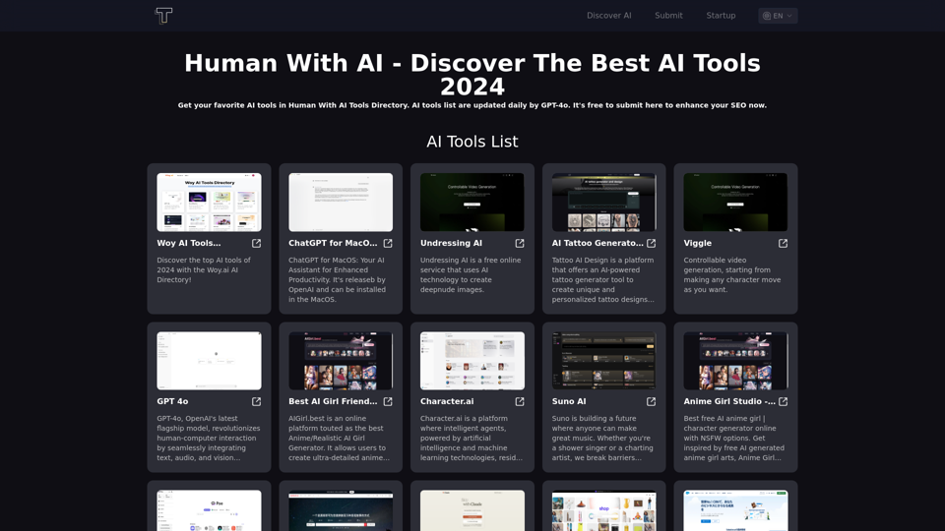The image size is (945, 531).
Task: Click 'Get your favorite AI tools' subtitle
Action: (x=472, y=105)
